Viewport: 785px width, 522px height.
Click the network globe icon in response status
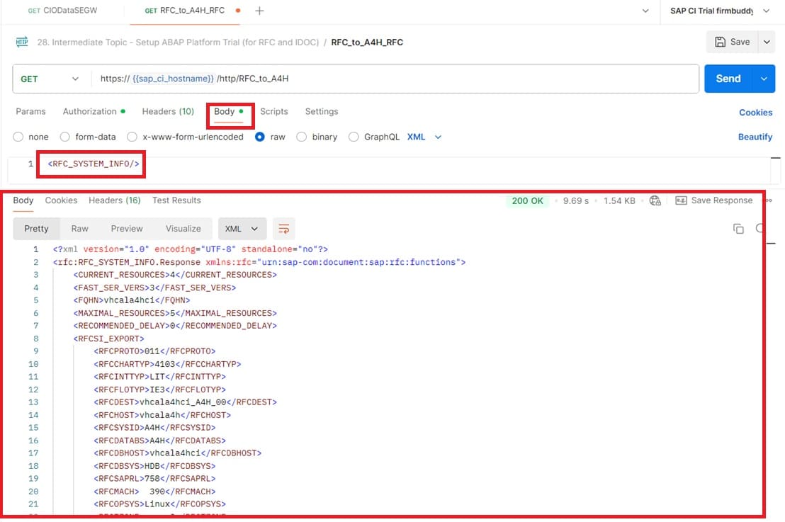point(655,200)
